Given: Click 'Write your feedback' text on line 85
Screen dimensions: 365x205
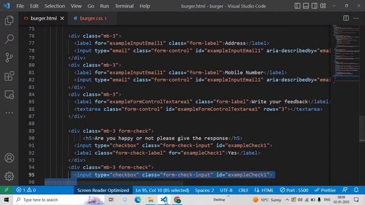Looking at the screenshot, I should pyautogui.click(x=279, y=101).
